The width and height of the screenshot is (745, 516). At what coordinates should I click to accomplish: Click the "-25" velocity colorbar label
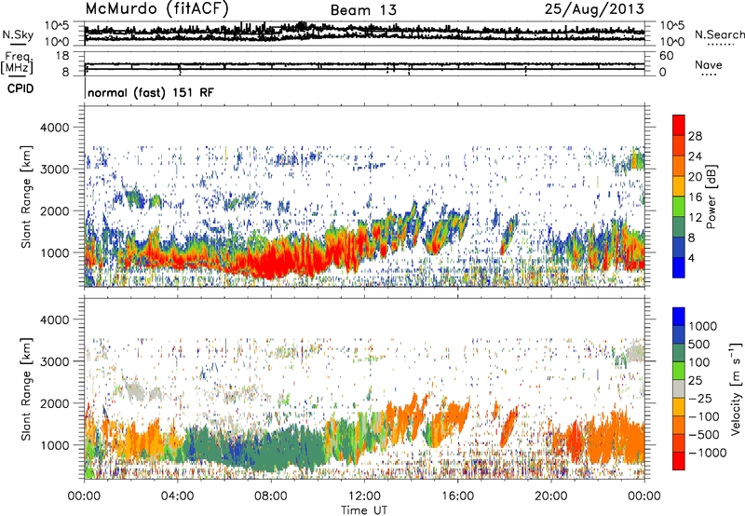point(700,398)
